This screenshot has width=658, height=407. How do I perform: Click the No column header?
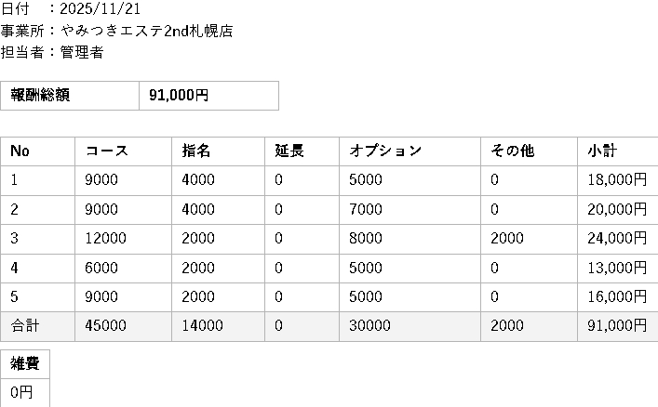20,151
